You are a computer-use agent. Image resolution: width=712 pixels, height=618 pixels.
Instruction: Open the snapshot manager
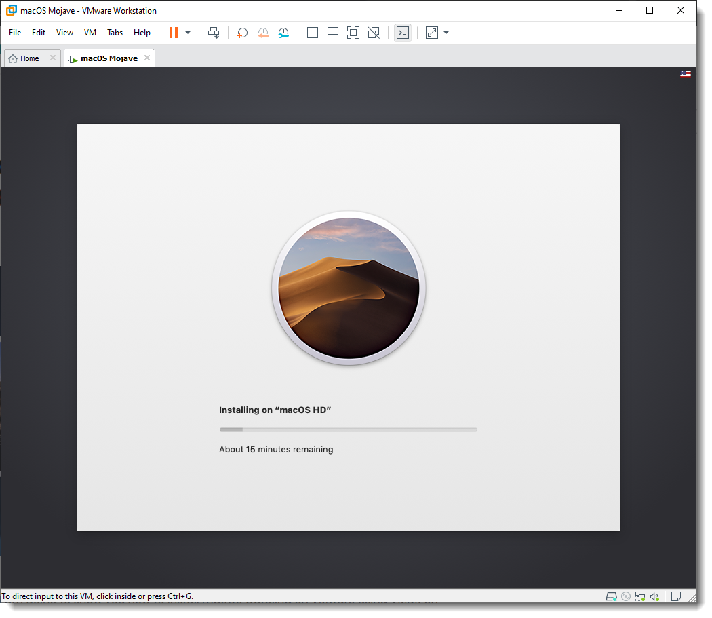[283, 33]
